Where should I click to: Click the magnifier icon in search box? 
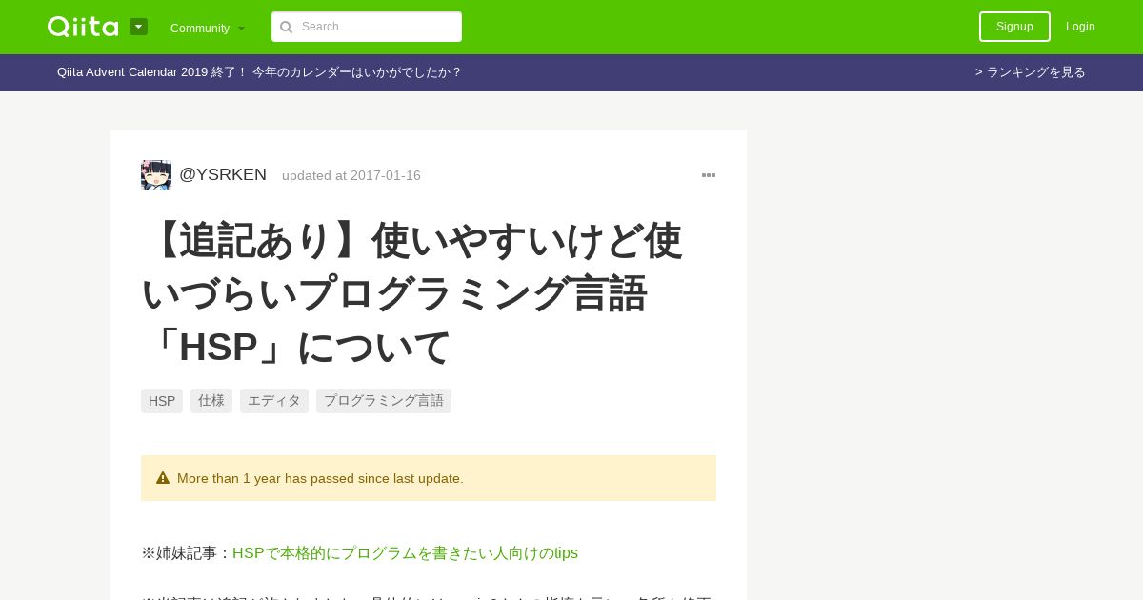286,27
